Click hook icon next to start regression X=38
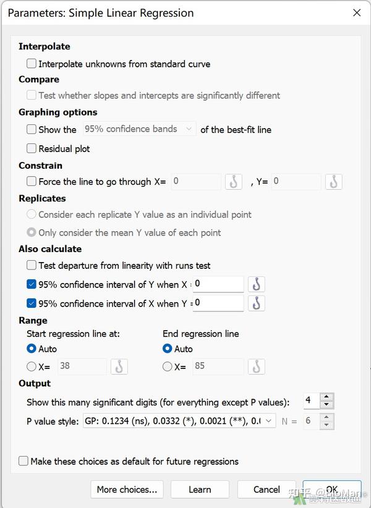 (x=119, y=366)
